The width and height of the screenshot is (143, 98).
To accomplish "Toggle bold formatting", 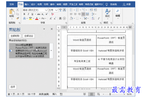I will (24, 14).
